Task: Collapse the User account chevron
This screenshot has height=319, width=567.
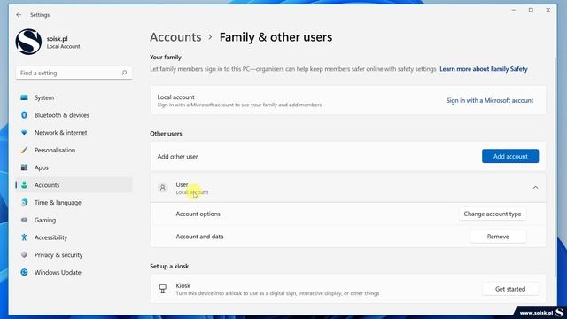Action: pos(535,188)
